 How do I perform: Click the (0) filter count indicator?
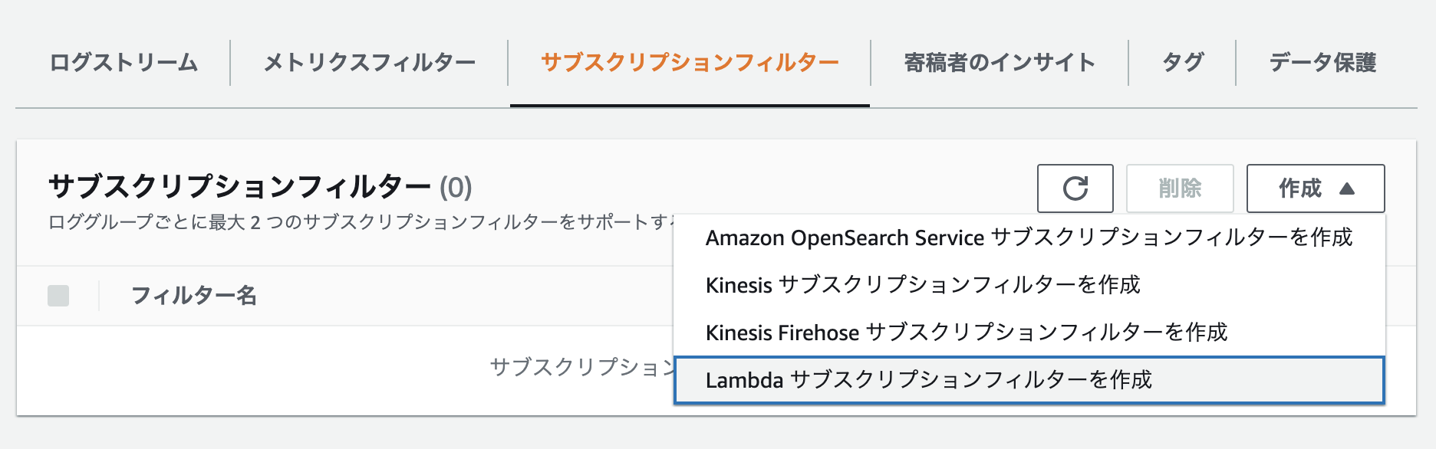[x=456, y=187]
